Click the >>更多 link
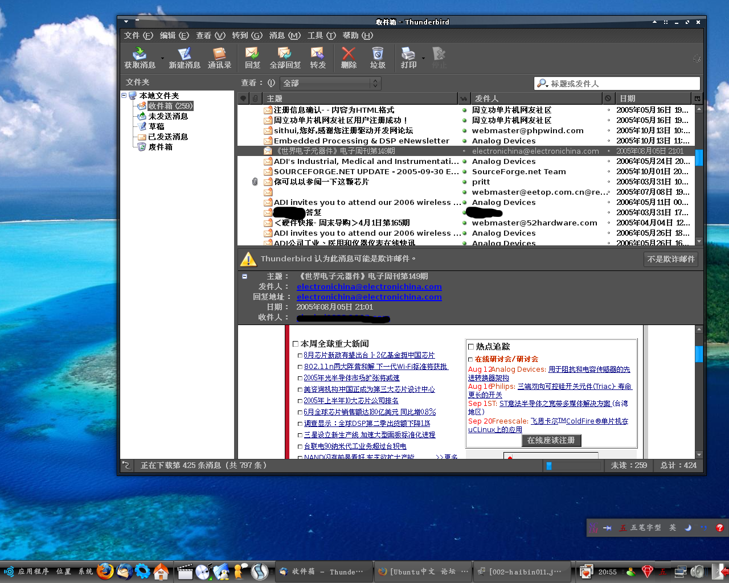Image resolution: width=729 pixels, height=583 pixels. tap(447, 457)
